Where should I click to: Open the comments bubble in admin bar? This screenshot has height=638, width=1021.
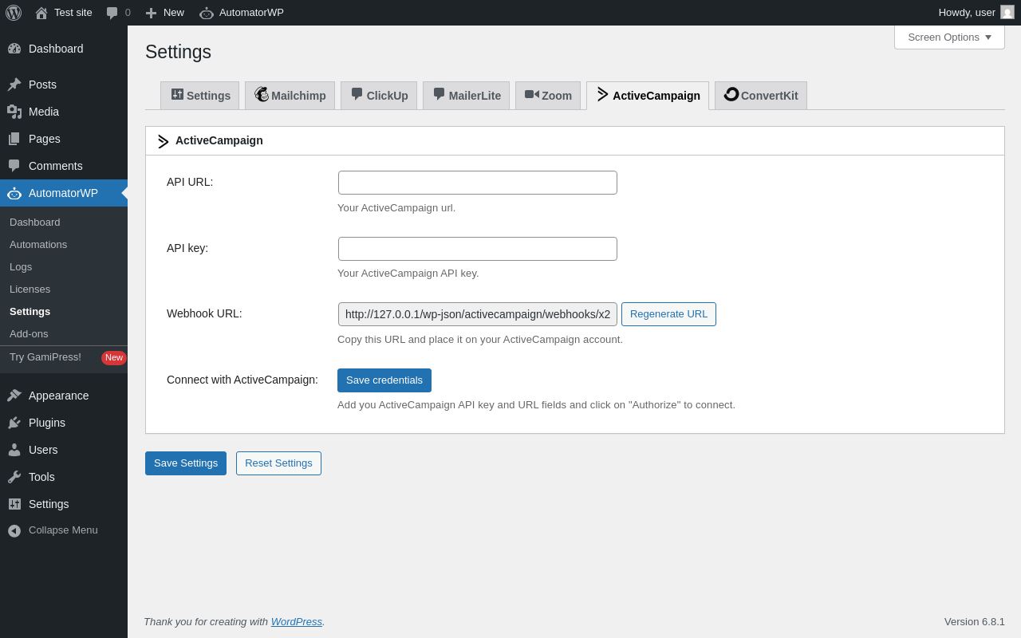(x=112, y=13)
